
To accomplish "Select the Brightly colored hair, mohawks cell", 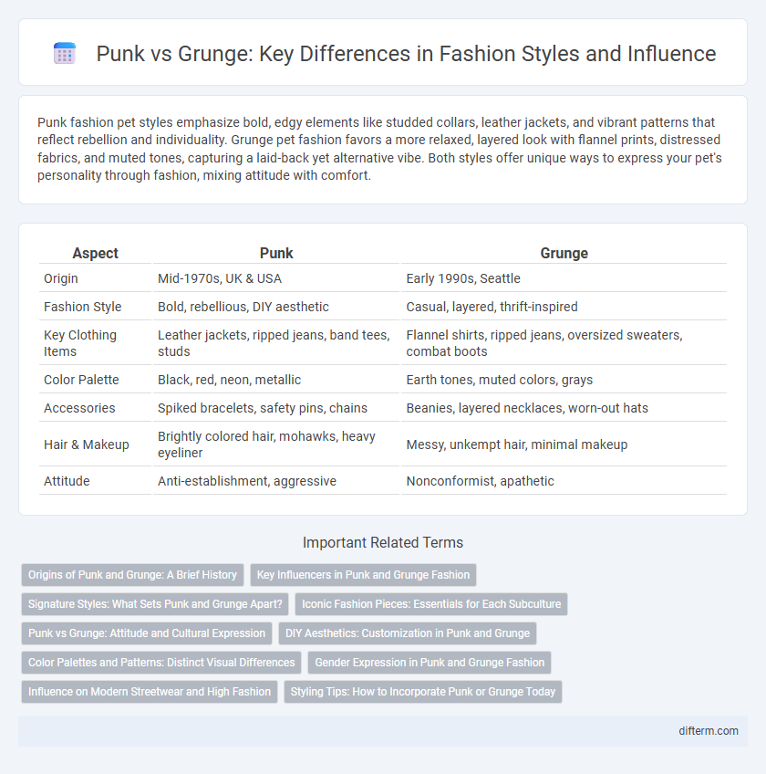I will point(276,445).
